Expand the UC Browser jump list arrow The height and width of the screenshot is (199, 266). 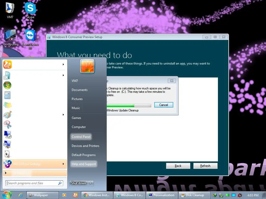(x=63, y=65)
